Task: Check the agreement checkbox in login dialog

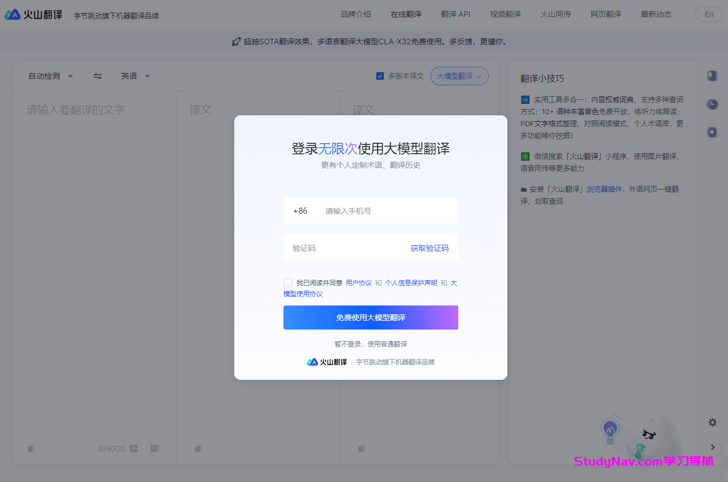Action: (288, 283)
